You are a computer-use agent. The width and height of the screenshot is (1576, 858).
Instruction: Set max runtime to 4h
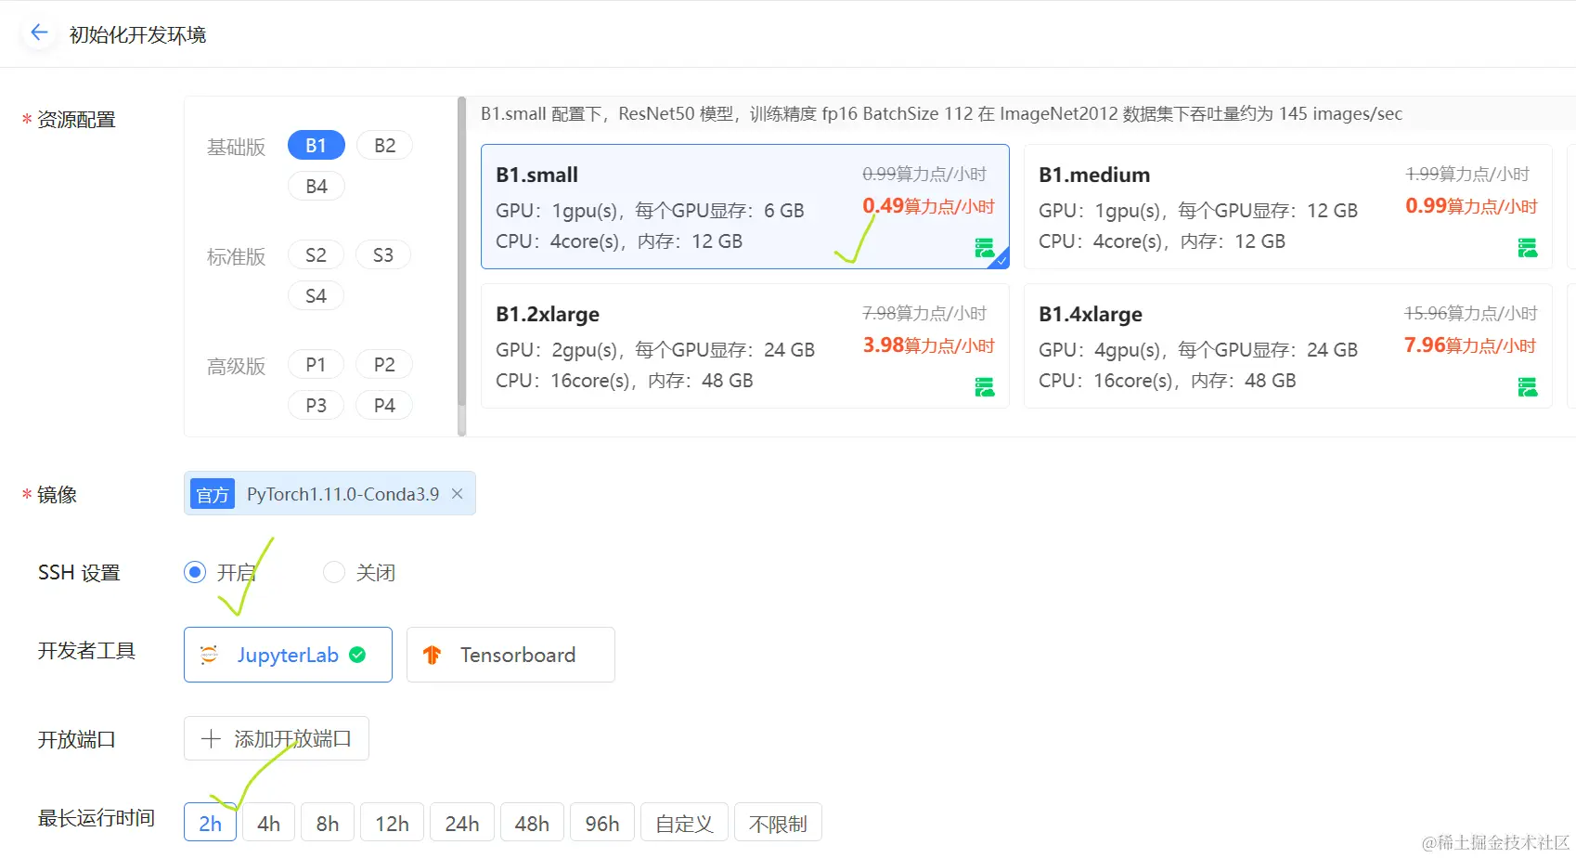click(x=269, y=823)
